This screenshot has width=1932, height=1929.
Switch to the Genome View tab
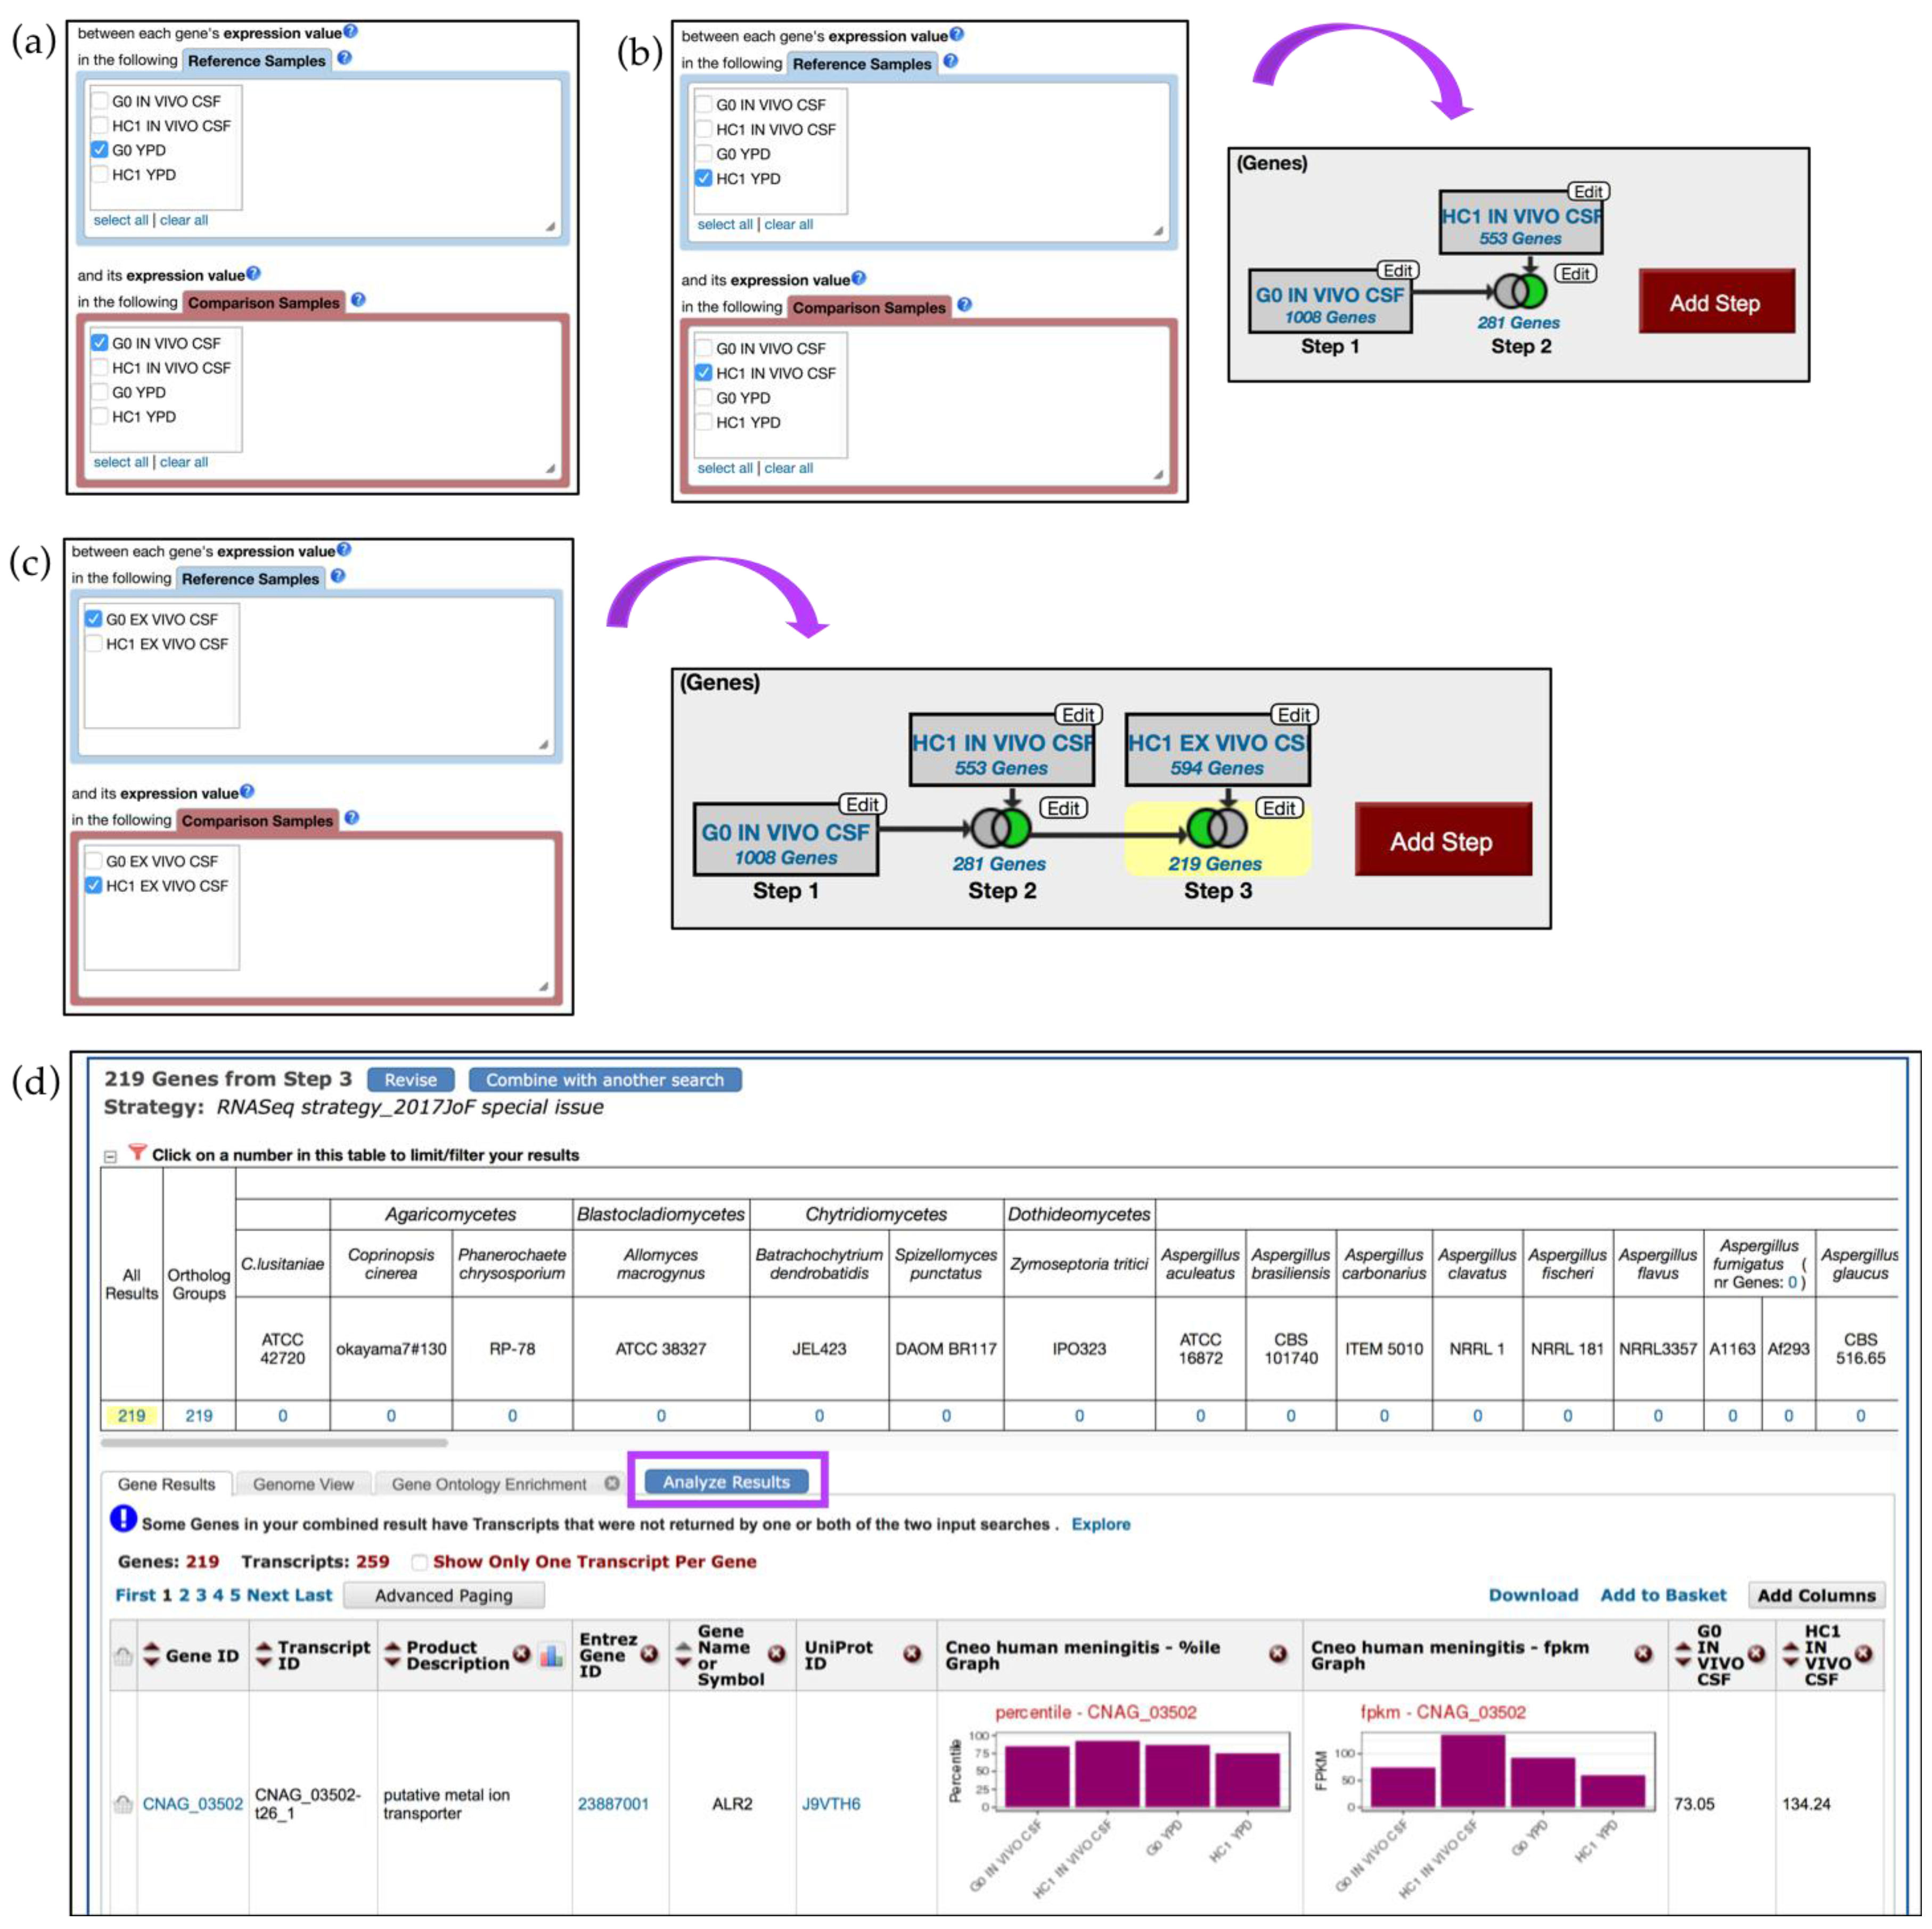point(303,1484)
